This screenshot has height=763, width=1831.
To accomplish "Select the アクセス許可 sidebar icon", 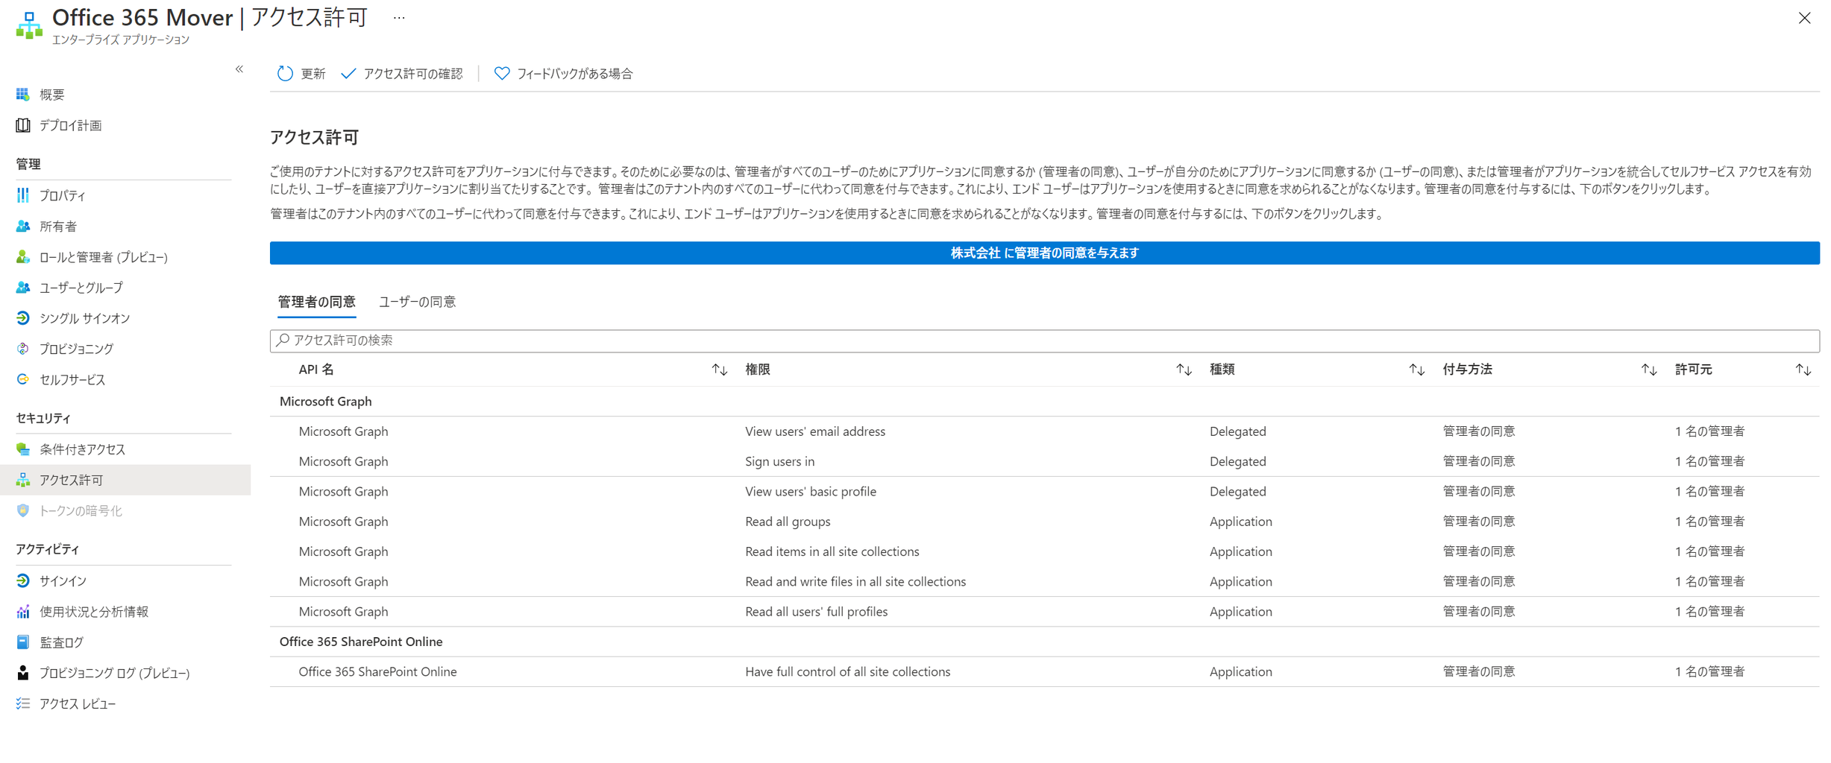I will point(23,480).
